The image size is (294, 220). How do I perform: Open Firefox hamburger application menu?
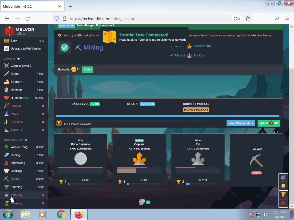point(287,18)
